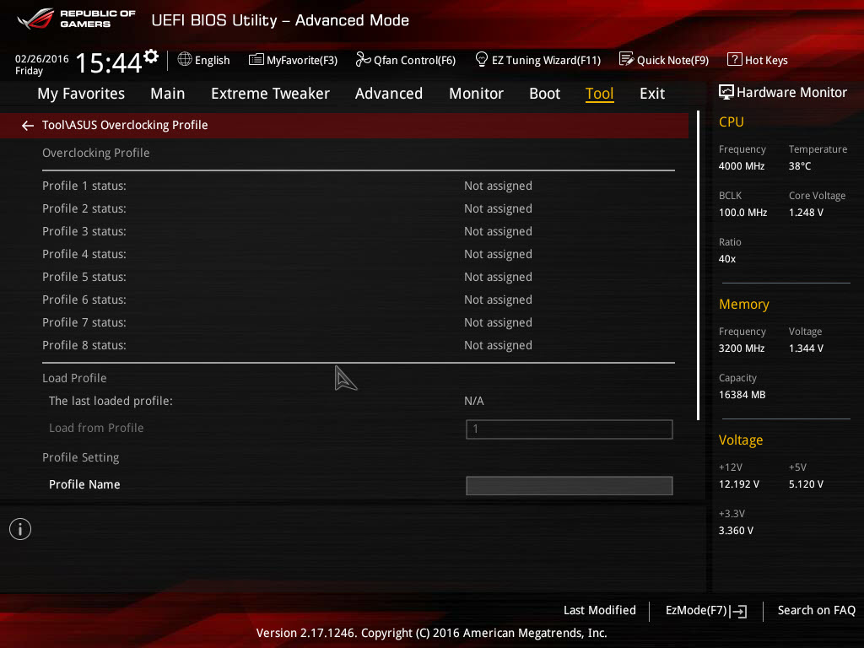864x648 pixels.
Task: Go to the Boot tab
Action: 544,93
